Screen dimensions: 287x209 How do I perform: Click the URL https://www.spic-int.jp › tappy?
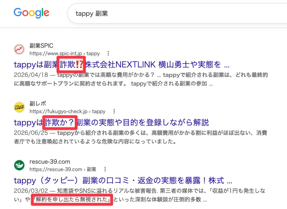coord(65,53)
